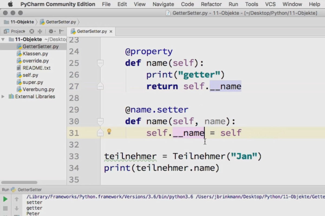
Task: Open the Project panel gear settings dropdown
Action: click(52, 31)
